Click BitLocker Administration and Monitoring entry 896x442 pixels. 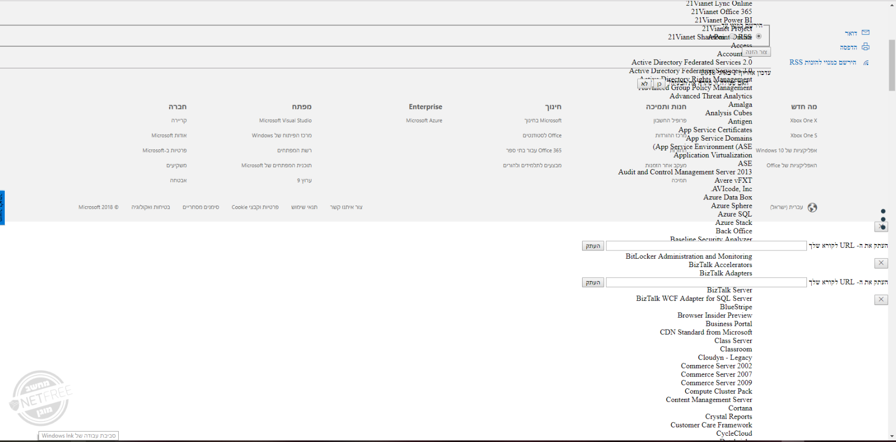[x=689, y=256]
